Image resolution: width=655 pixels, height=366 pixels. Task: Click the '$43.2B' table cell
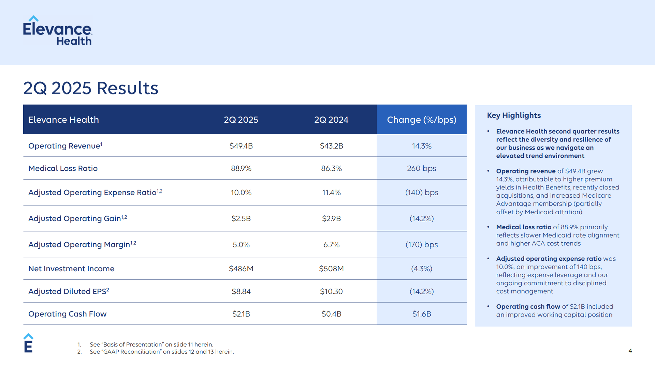click(331, 146)
